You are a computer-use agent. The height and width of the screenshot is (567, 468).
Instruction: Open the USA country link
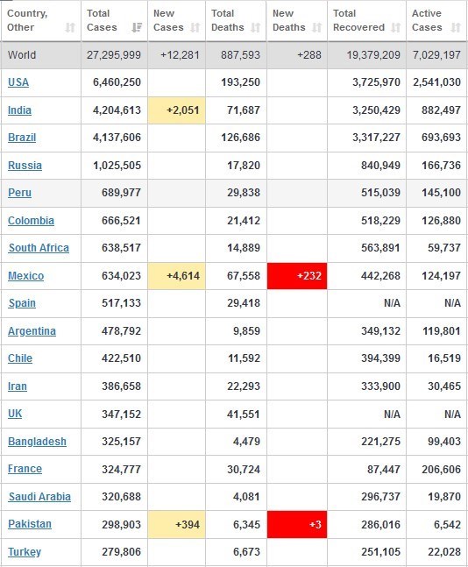pyautogui.click(x=18, y=82)
